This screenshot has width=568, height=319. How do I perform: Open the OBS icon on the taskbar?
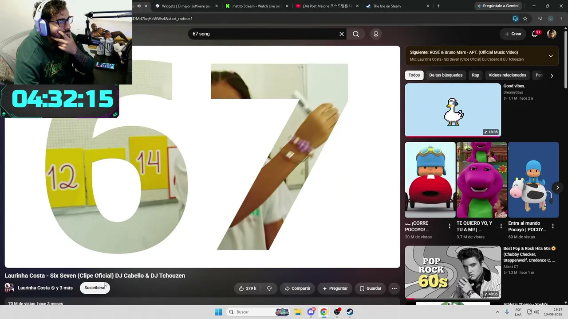(337, 312)
